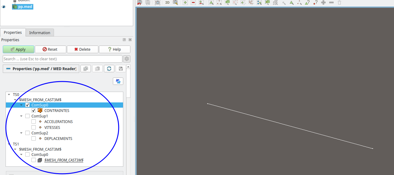394x175 pixels.
Task: Click the select cells on surface icon
Action: (x=211, y=2)
